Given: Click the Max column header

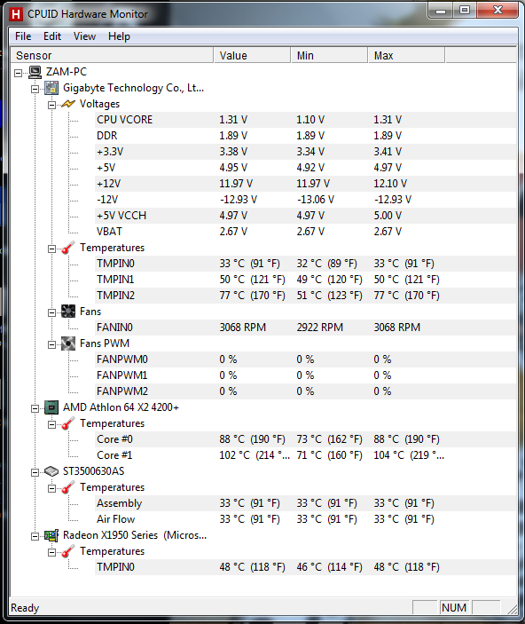Looking at the screenshot, I should coord(406,55).
